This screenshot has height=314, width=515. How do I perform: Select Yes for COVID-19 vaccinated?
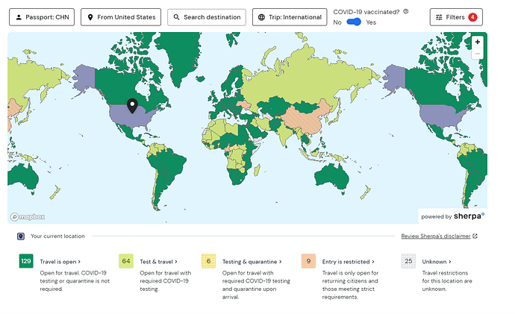[371, 22]
